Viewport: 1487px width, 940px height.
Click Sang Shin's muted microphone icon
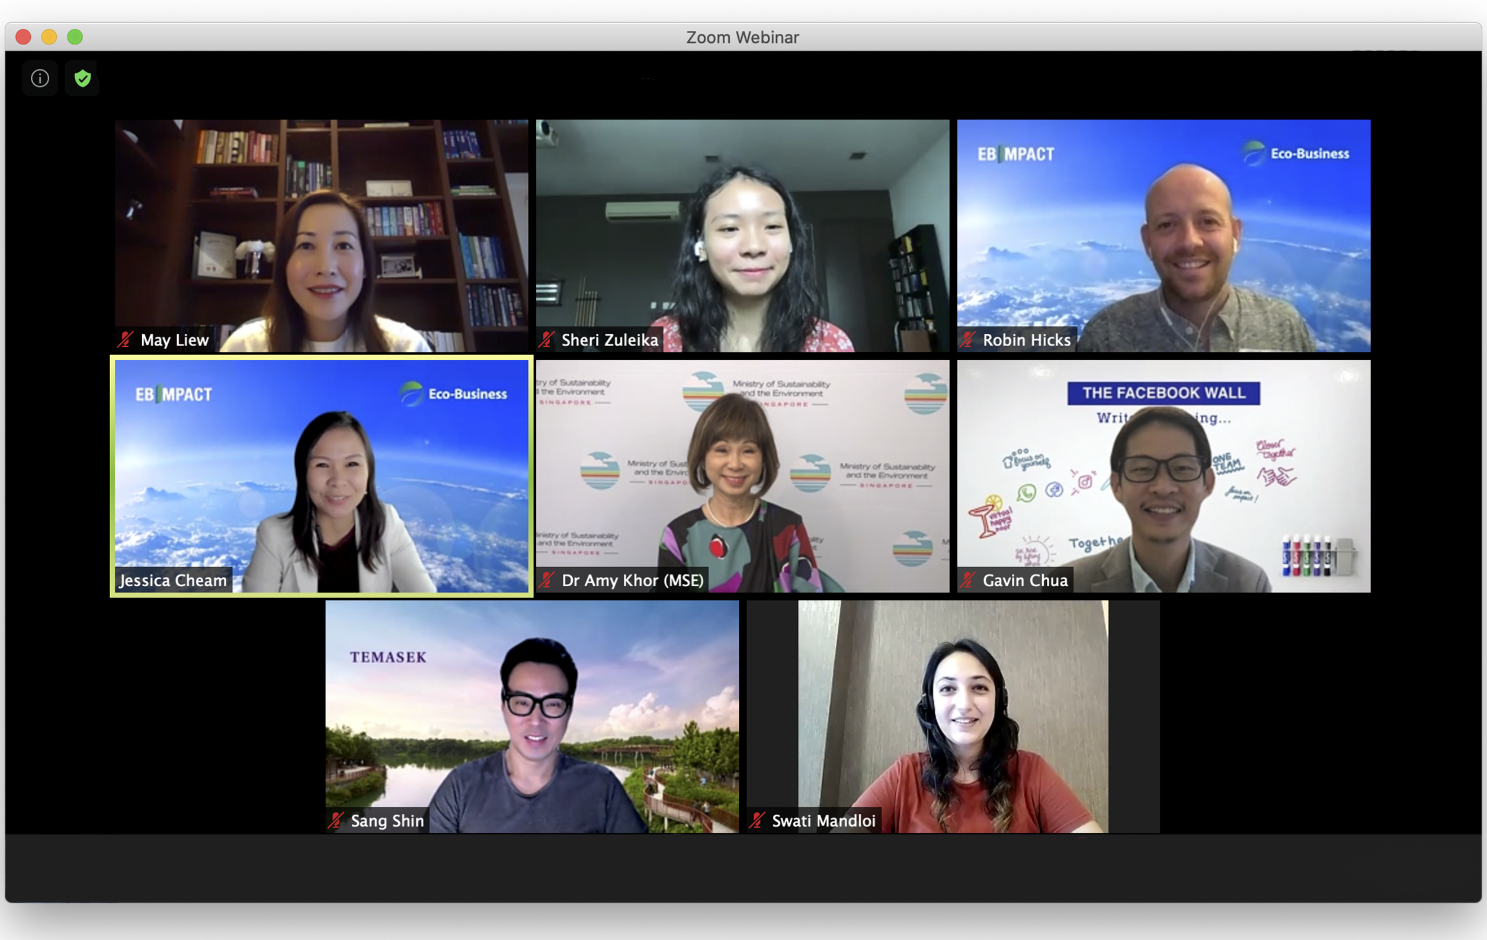pyautogui.click(x=336, y=820)
